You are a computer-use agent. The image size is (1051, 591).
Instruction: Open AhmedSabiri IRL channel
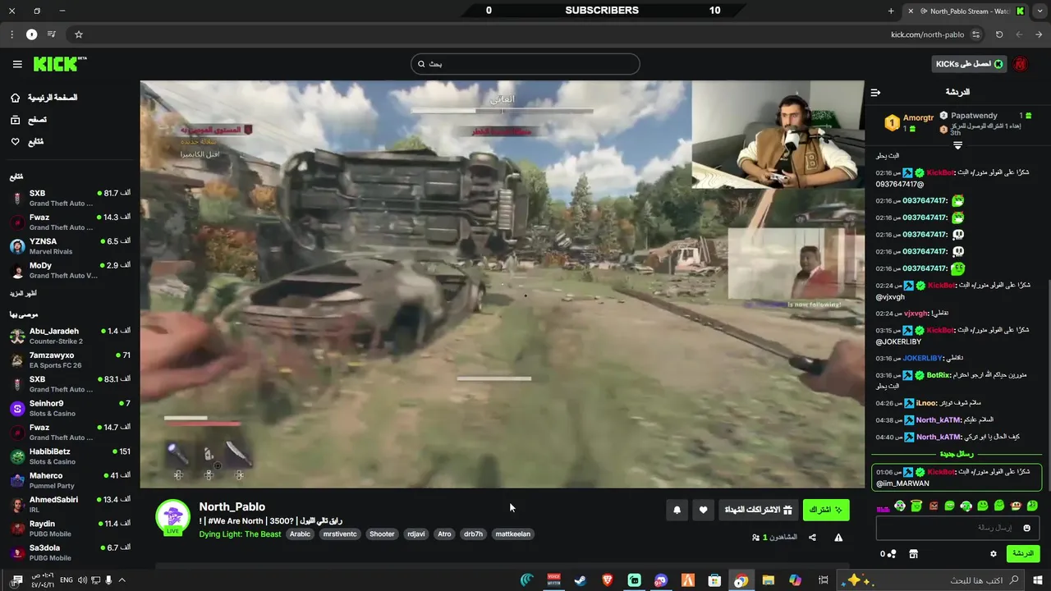(70, 504)
